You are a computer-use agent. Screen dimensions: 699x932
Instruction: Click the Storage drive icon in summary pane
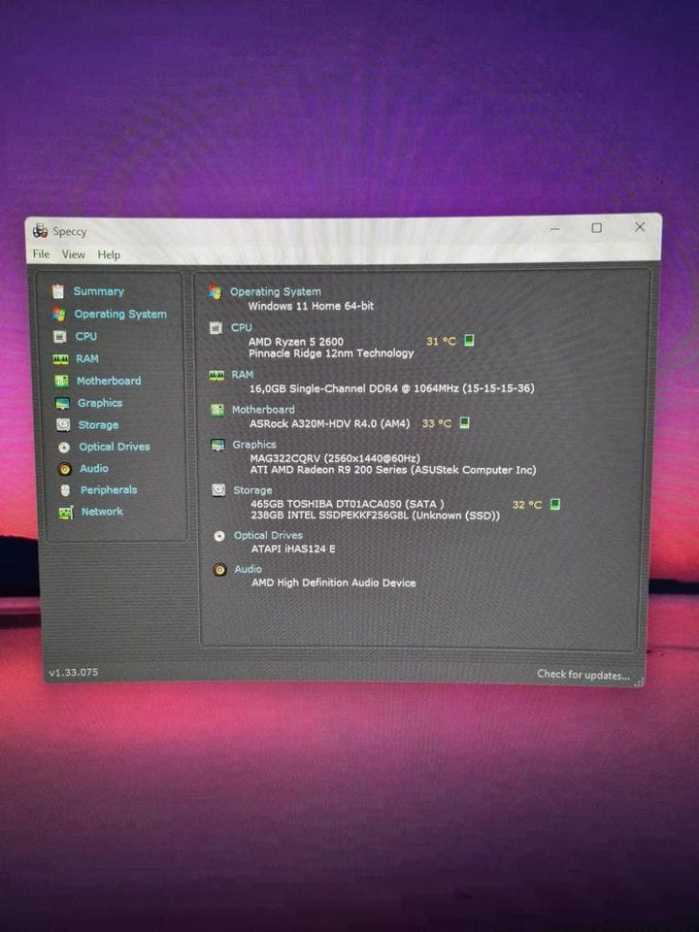[218, 489]
